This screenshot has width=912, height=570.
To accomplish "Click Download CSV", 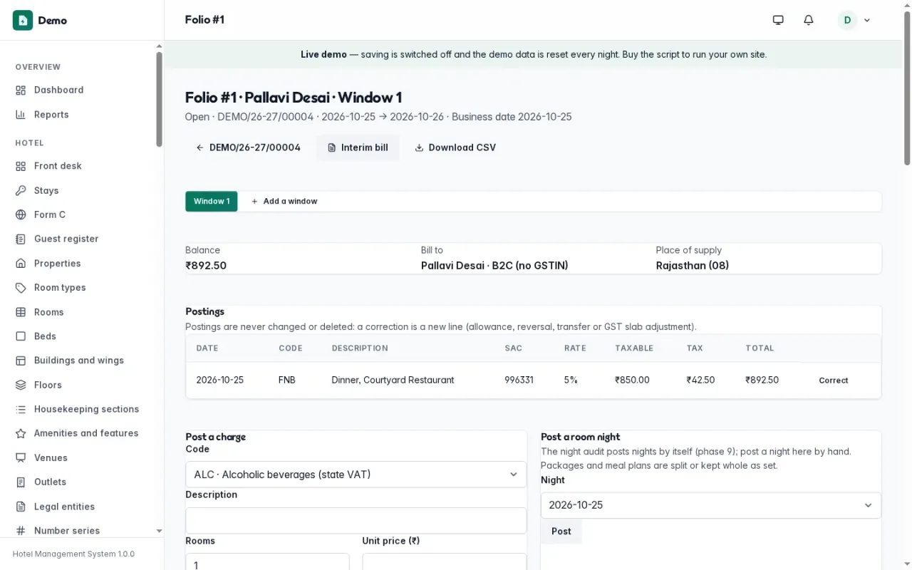I will click(455, 147).
